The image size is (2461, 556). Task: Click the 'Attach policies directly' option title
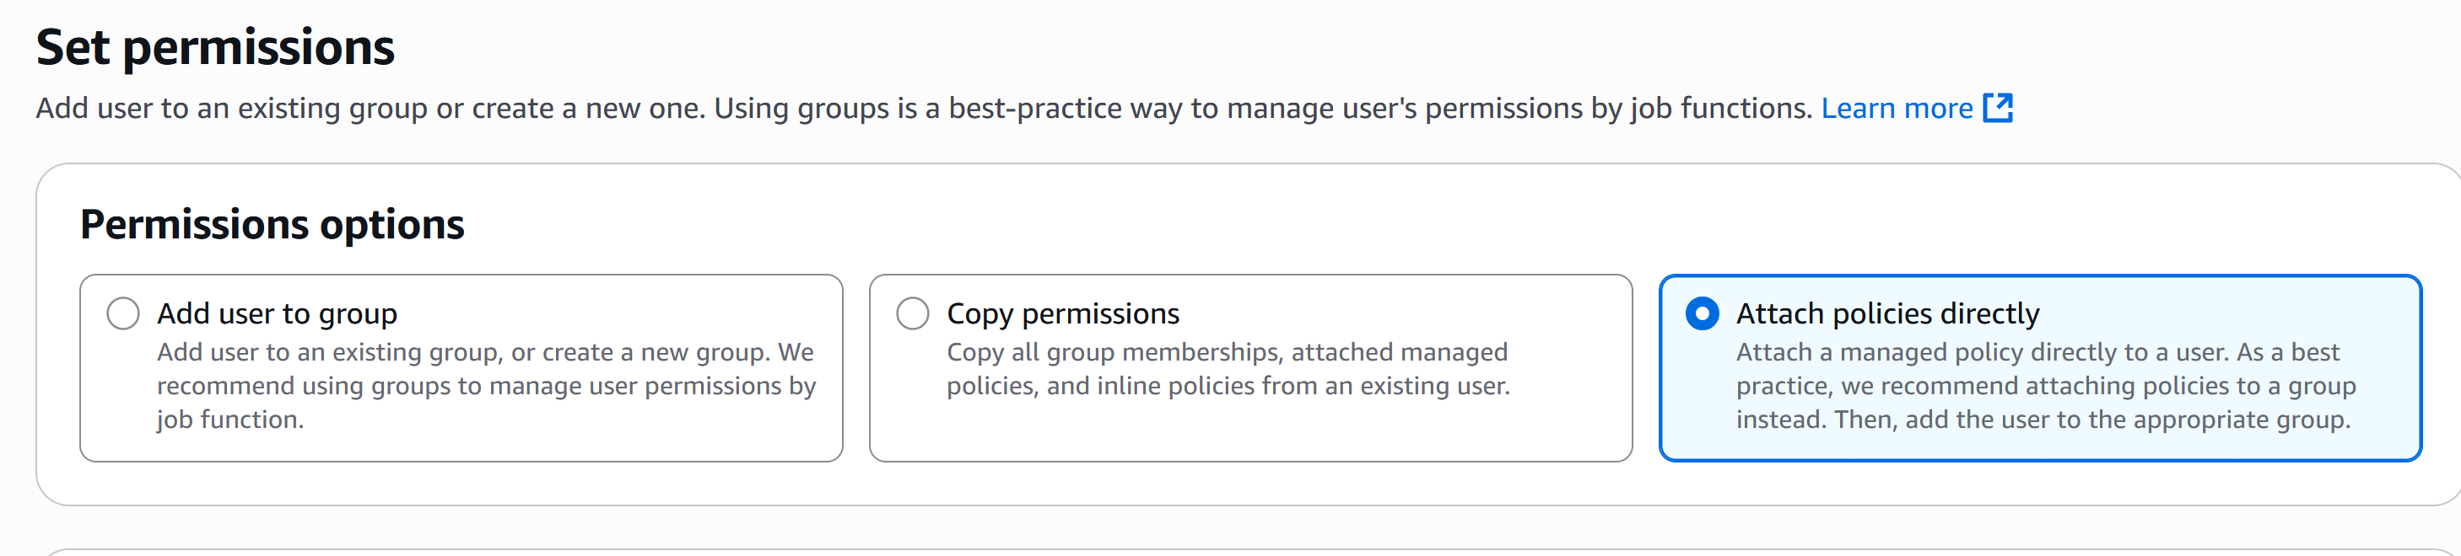[x=1886, y=313]
